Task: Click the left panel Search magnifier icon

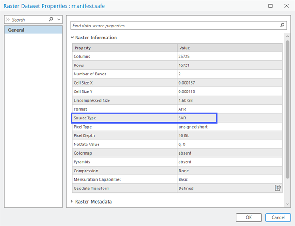Action: pos(51,20)
